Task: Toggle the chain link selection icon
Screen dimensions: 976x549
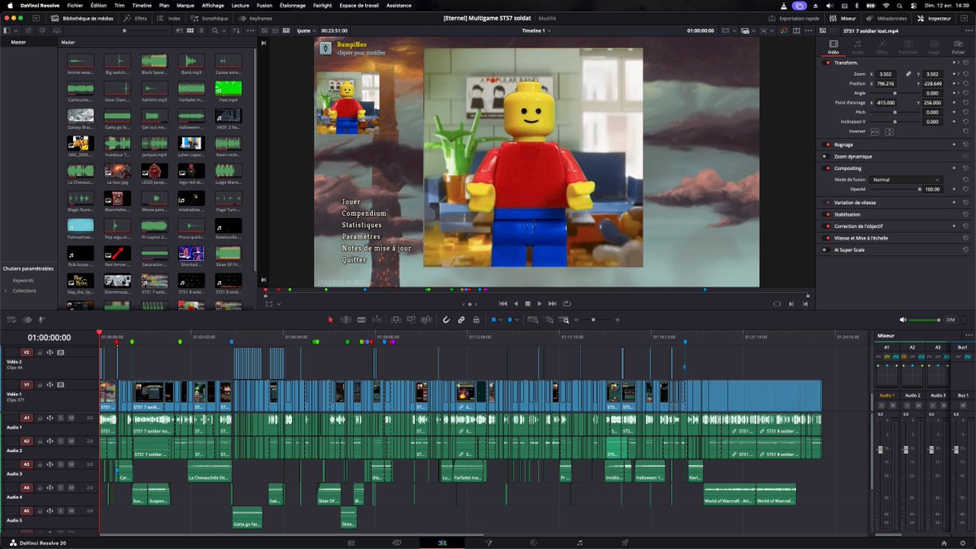Action: pyautogui.click(x=461, y=320)
